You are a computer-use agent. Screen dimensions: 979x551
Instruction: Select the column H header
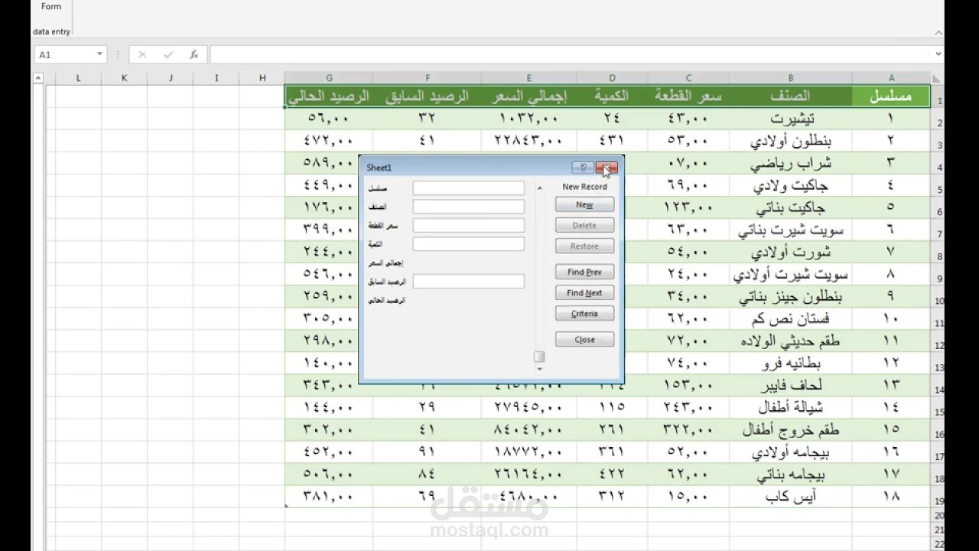pyautogui.click(x=262, y=78)
